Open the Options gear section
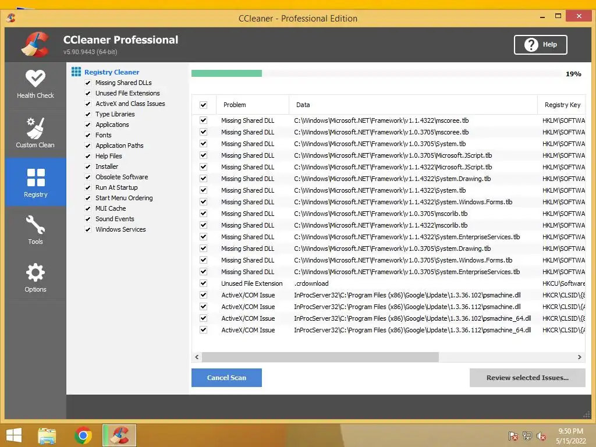This screenshot has height=447, width=596. point(36,278)
